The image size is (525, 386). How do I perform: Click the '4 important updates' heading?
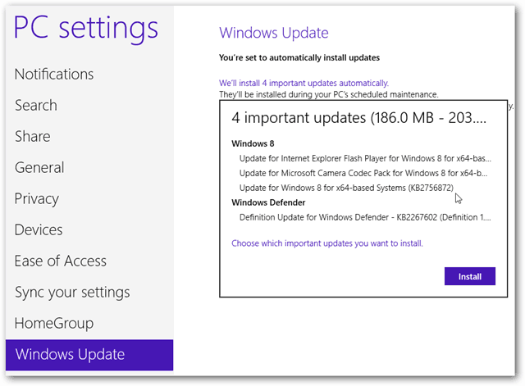click(x=358, y=118)
